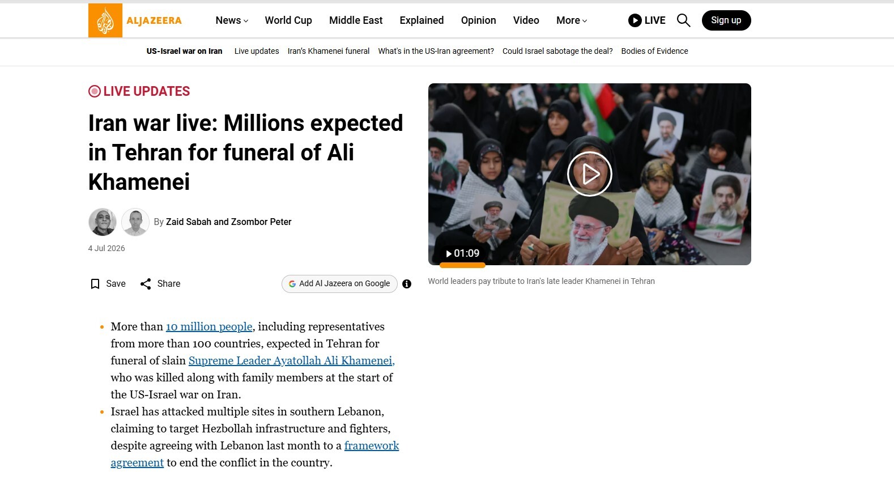Click the LIVE play icon

coord(635,20)
